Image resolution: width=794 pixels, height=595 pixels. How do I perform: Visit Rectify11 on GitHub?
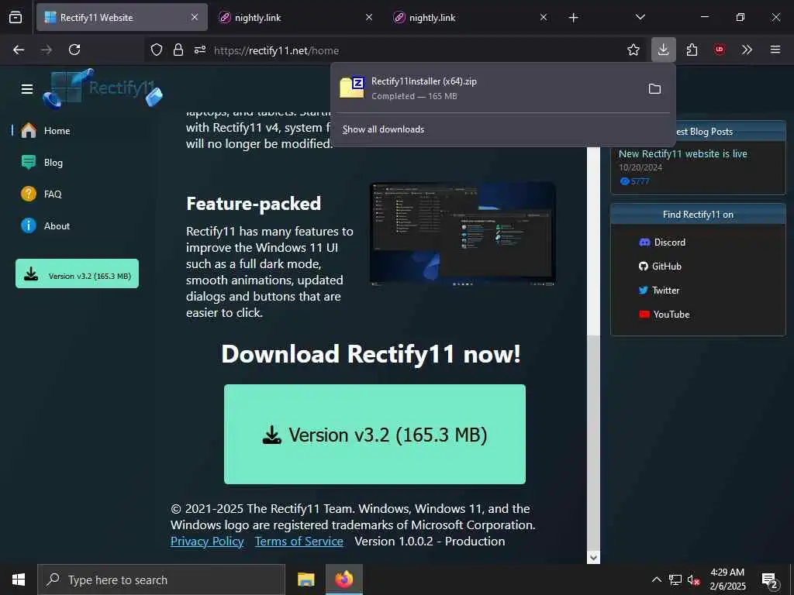[x=661, y=267]
